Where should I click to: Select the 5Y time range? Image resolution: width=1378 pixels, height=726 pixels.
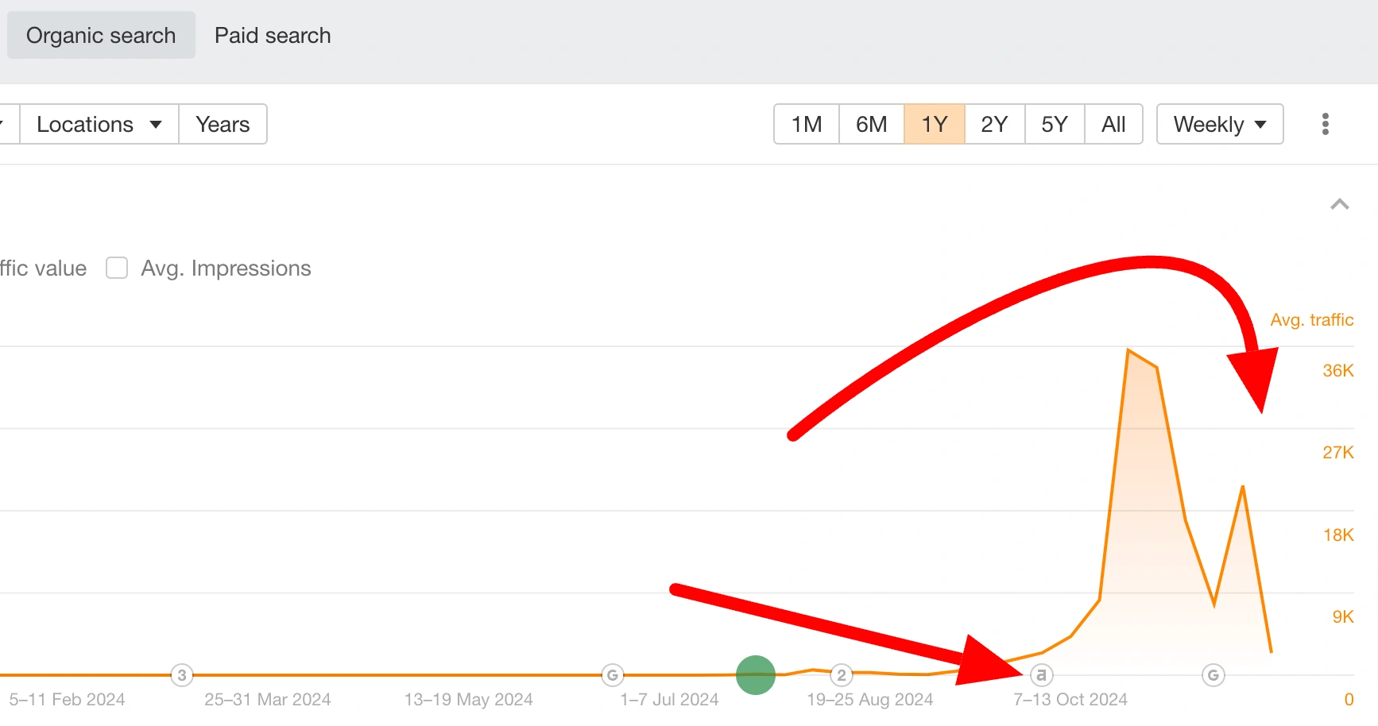pyautogui.click(x=1055, y=124)
